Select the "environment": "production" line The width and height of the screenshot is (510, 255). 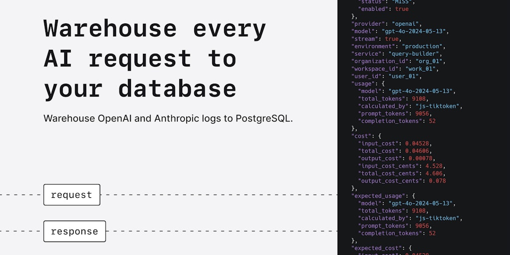[x=398, y=46]
